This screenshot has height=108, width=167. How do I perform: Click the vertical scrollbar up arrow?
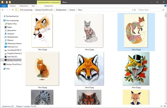point(166,13)
